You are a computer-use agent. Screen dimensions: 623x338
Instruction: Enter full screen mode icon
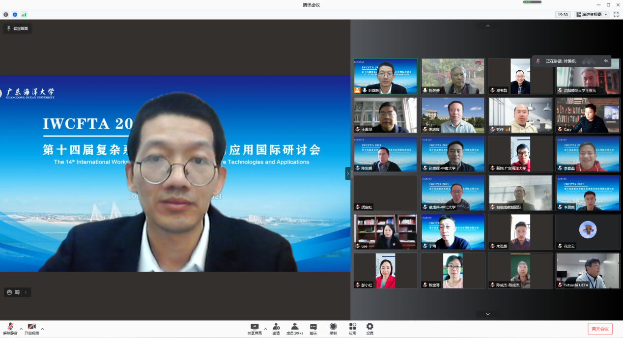tap(616, 15)
